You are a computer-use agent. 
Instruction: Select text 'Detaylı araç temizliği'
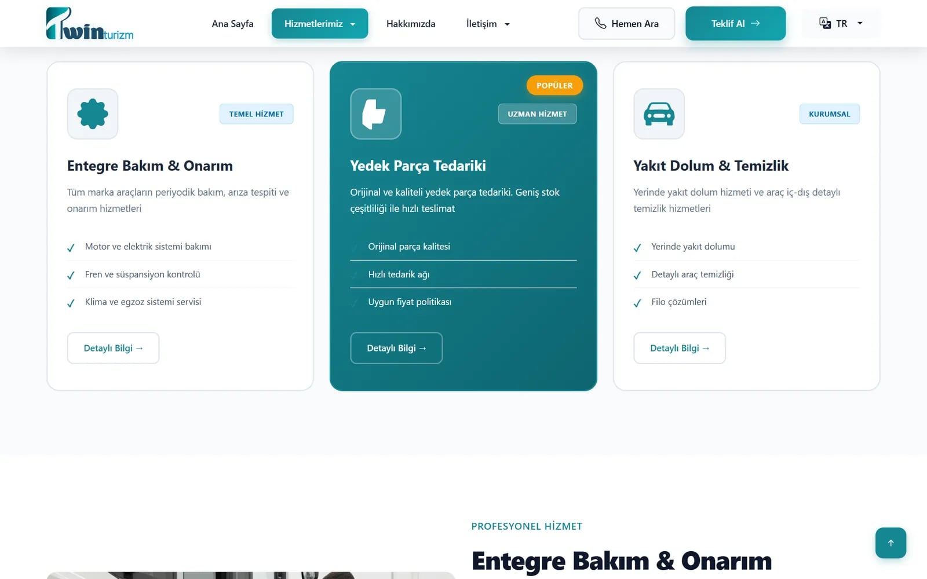click(692, 274)
